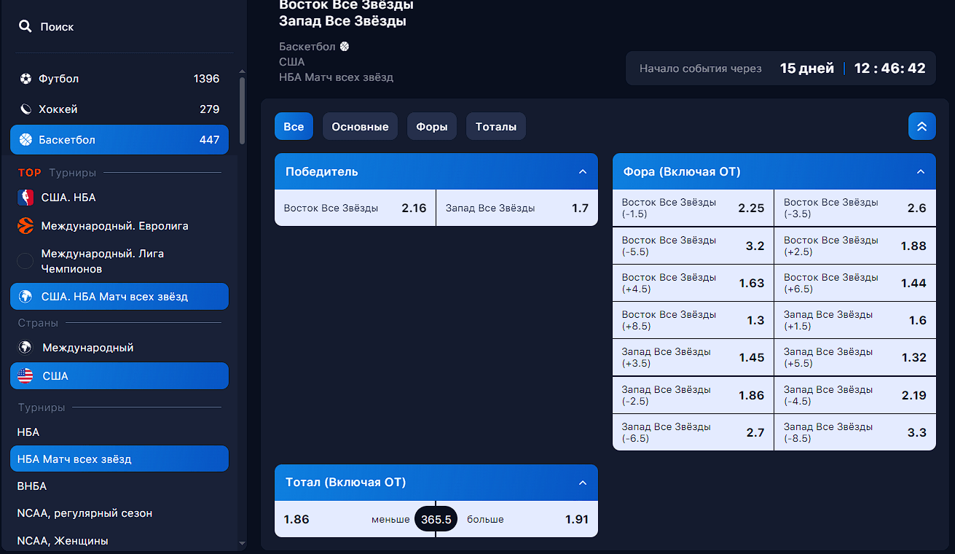The image size is (955, 554).
Task: Click the НБА Матч всех звёзд event subtitle
Action: 336,77
